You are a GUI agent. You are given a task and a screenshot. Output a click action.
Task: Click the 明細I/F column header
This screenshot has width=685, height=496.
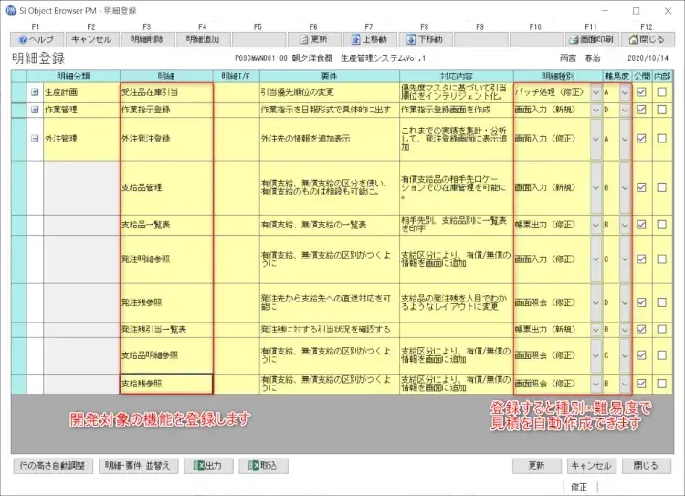236,76
